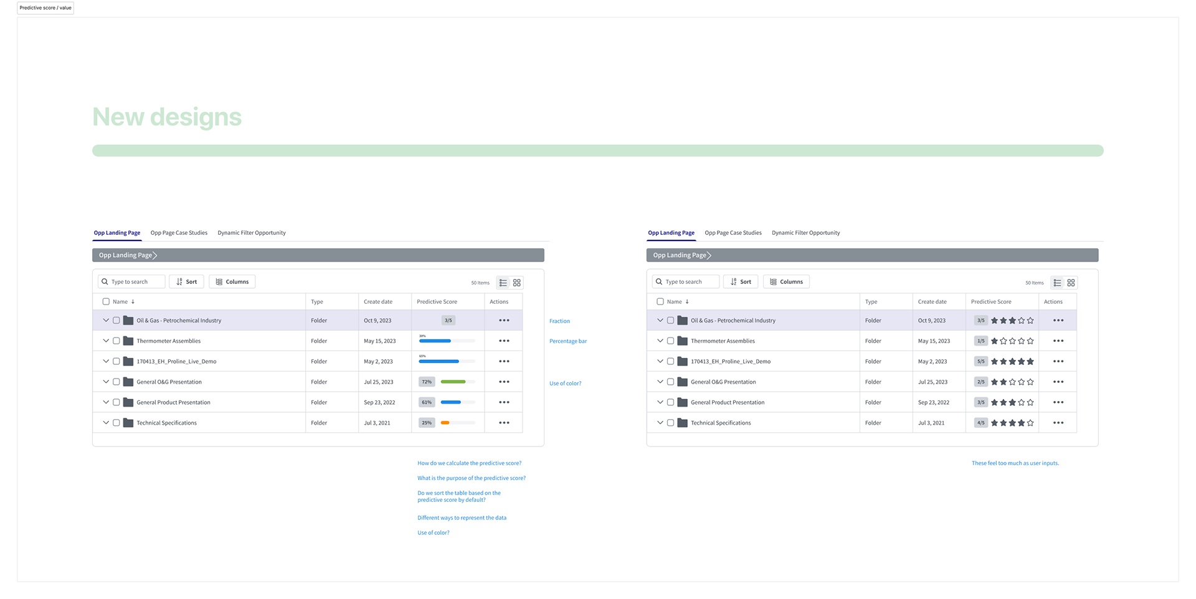1196x599 pixels.
Task: Open grid view icon in right table
Action: click(1071, 283)
